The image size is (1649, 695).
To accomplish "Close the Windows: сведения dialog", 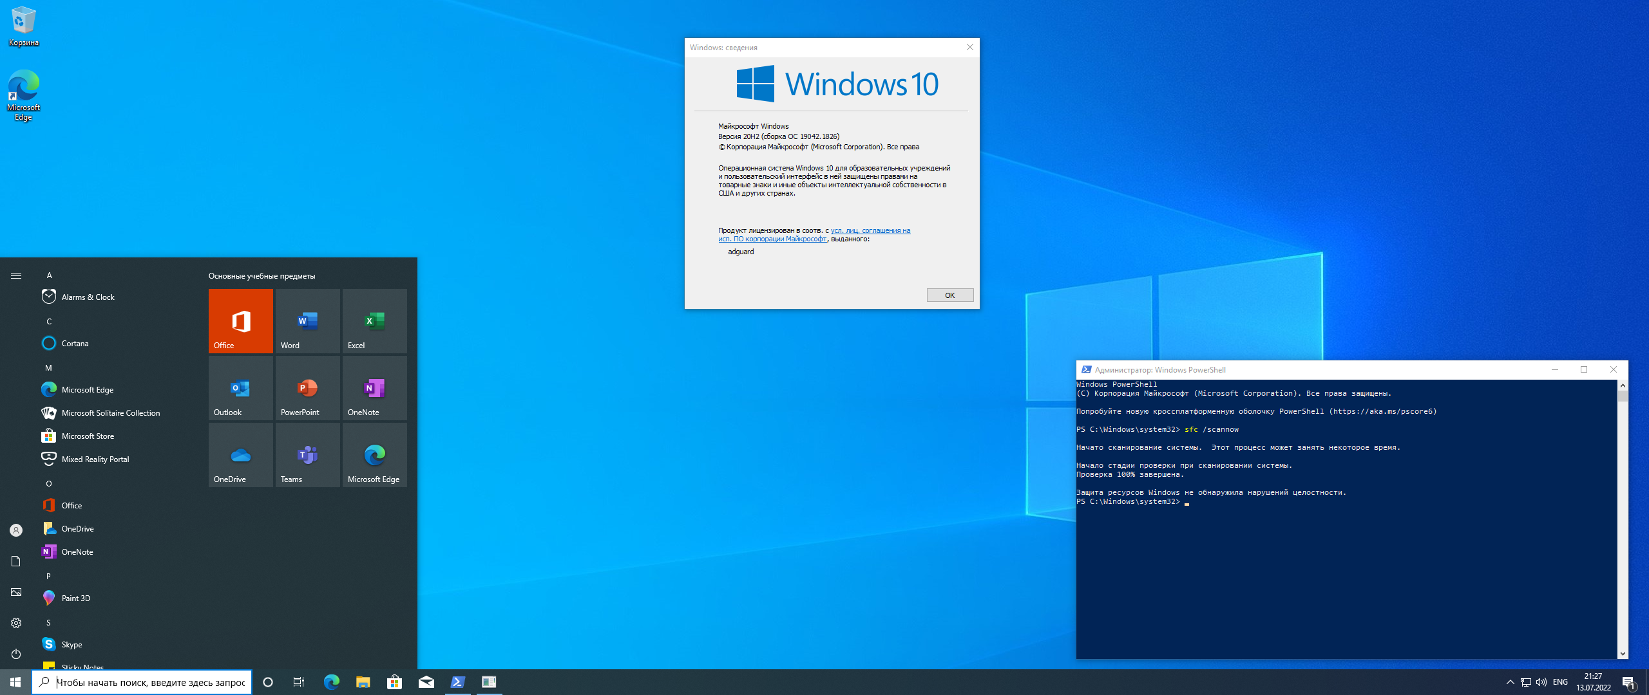I will pos(969,47).
